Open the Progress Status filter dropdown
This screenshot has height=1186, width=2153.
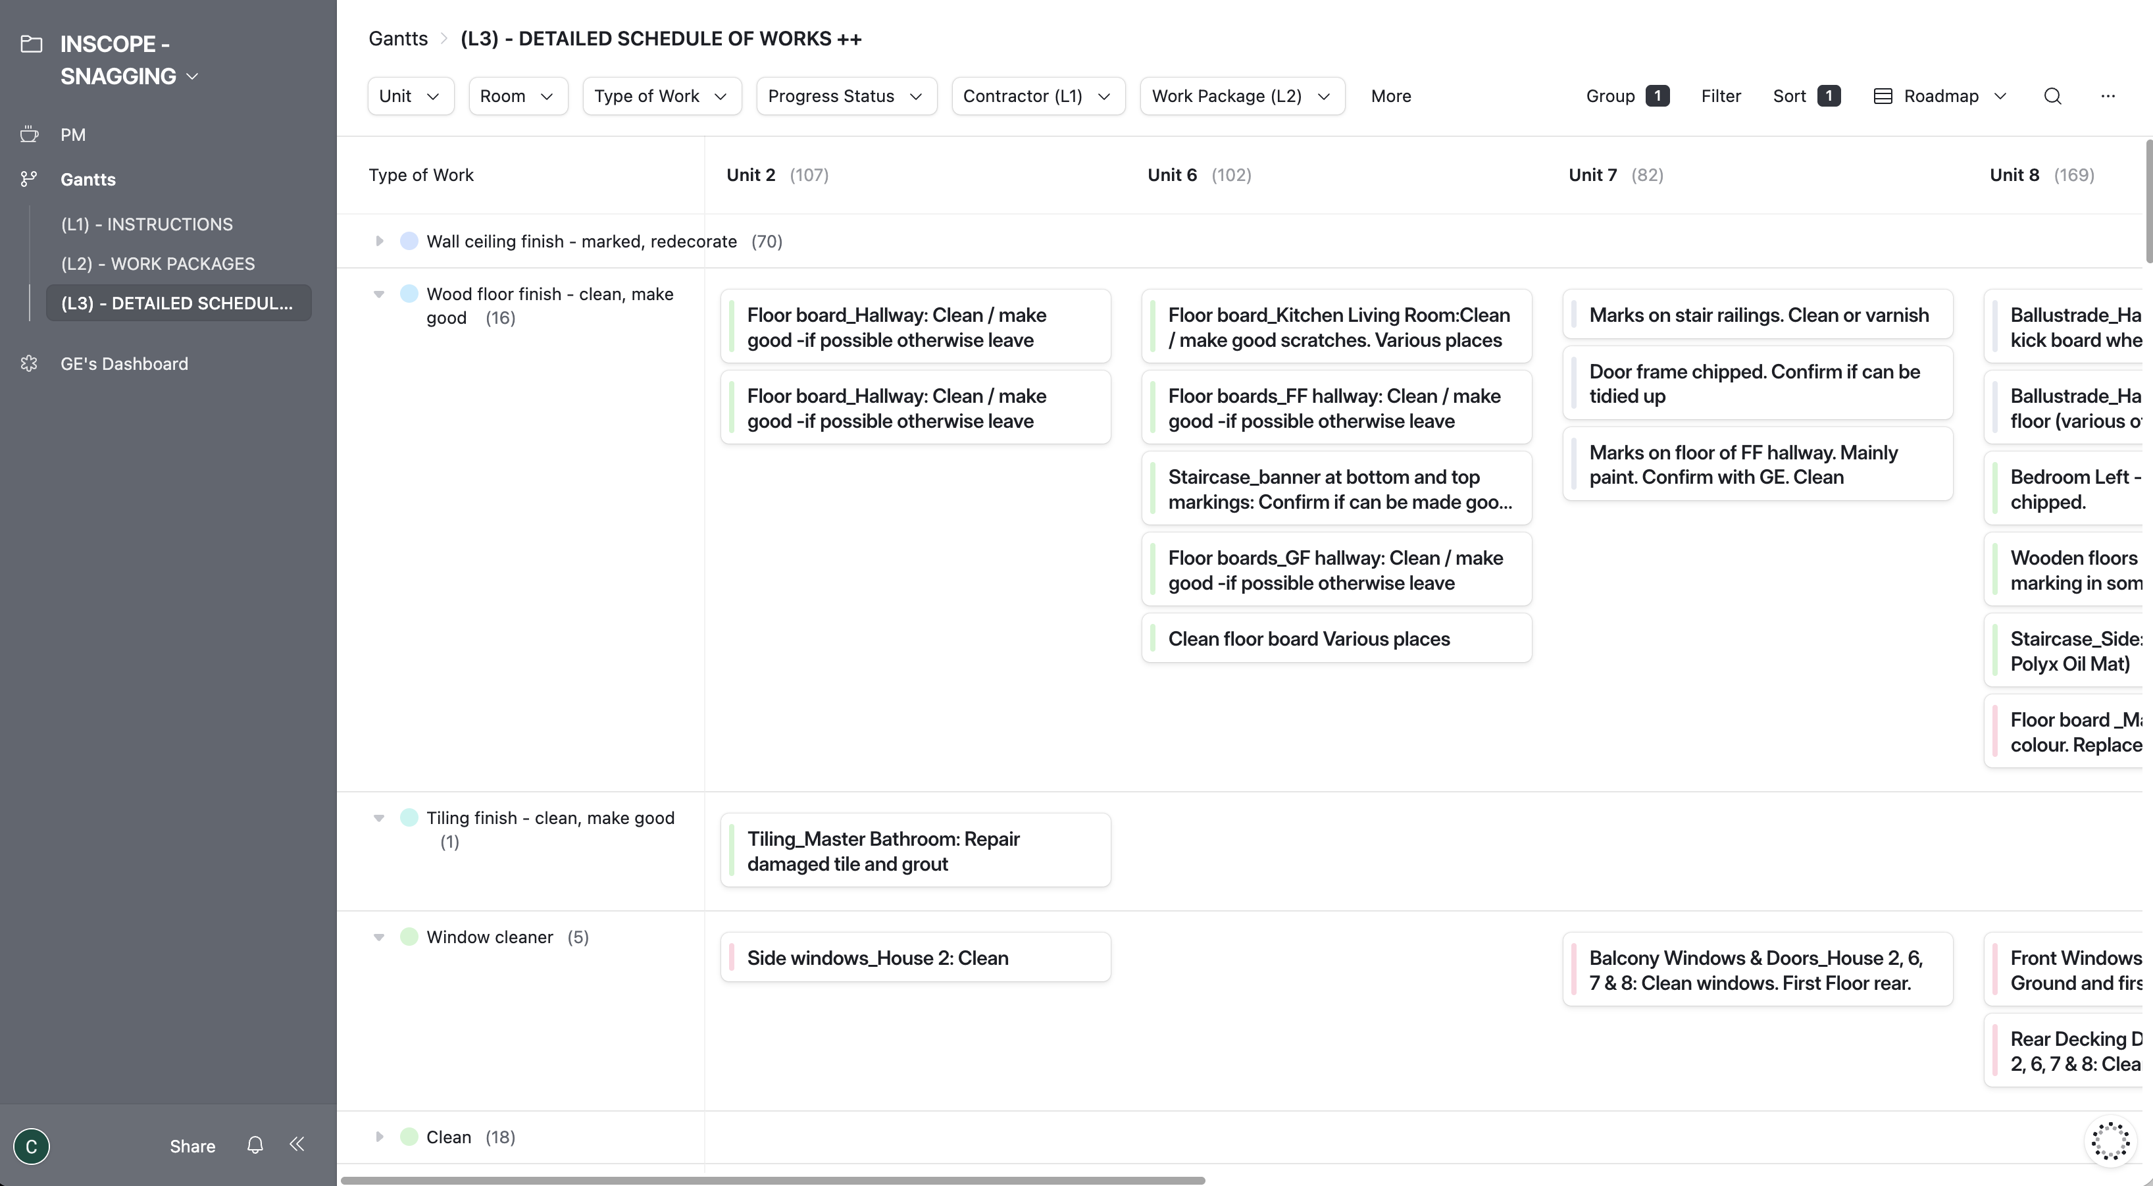tap(847, 96)
